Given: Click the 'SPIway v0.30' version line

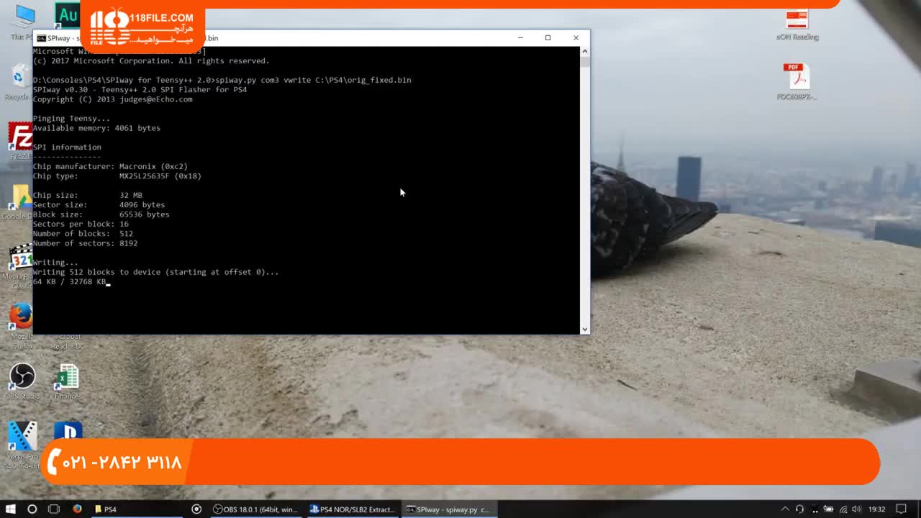Looking at the screenshot, I should (x=140, y=90).
